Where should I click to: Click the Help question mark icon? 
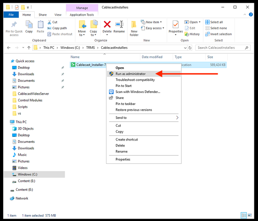251,14
